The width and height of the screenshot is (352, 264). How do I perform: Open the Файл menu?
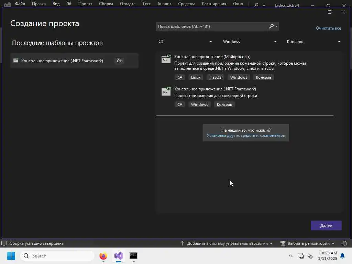click(20, 3)
